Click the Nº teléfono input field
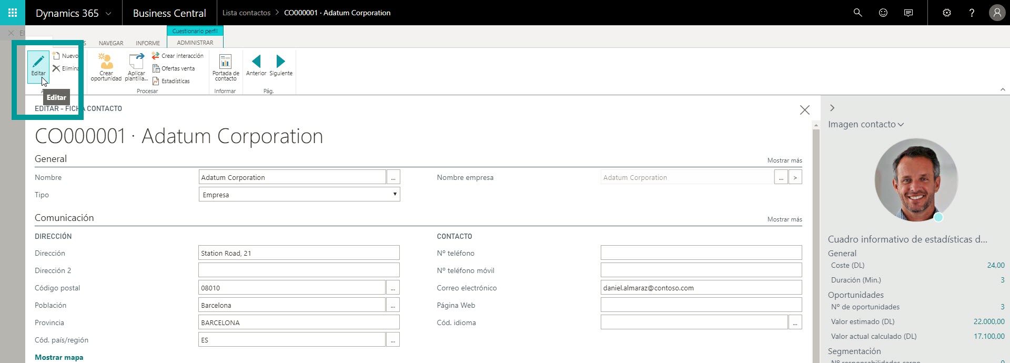This screenshot has width=1010, height=363. (701, 253)
